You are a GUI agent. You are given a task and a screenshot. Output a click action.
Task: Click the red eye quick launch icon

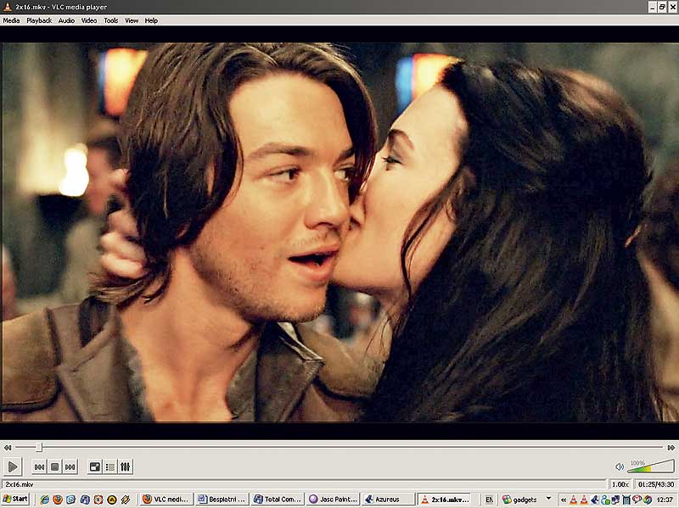click(x=98, y=500)
